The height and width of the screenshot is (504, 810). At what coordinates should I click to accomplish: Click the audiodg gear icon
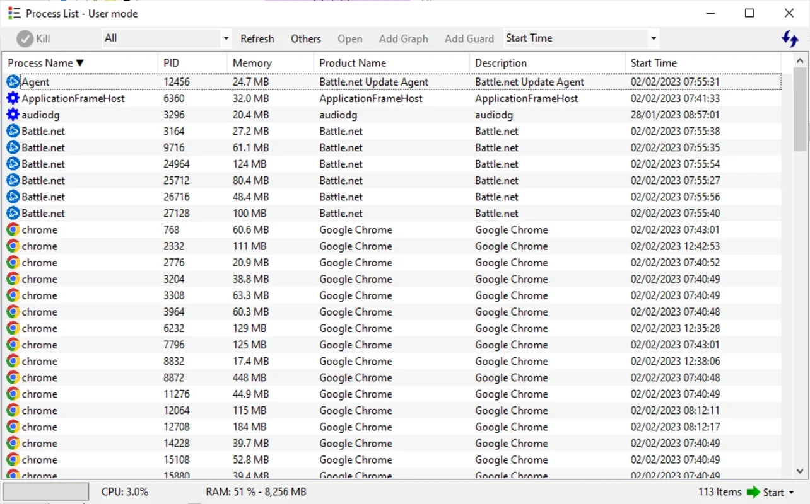pos(13,115)
